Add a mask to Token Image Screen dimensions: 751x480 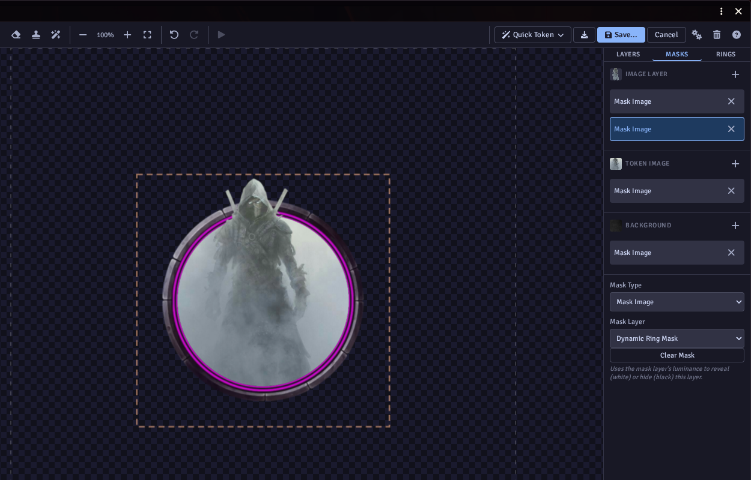click(x=735, y=164)
